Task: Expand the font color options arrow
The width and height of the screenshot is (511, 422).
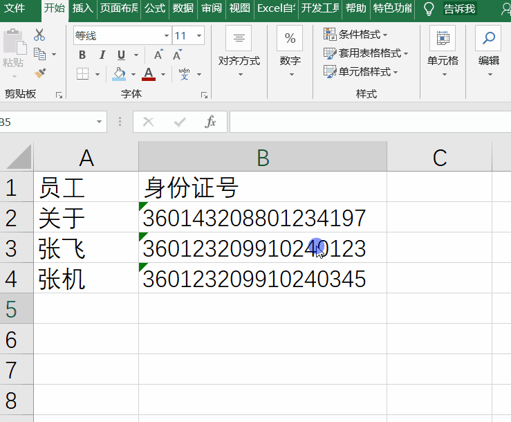Action: click(x=163, y=74)
